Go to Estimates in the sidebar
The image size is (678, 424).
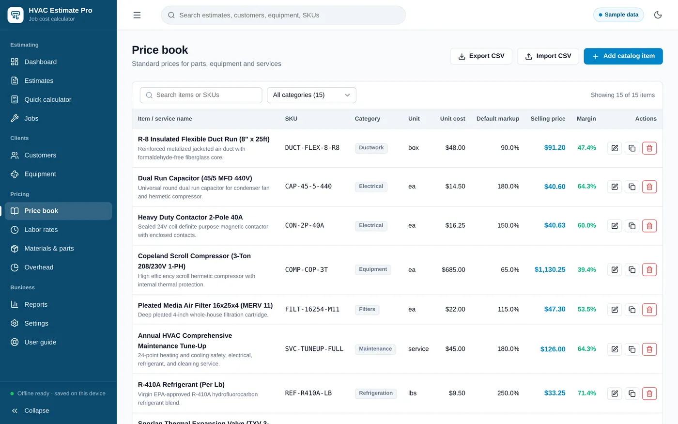click(x=58, y=81)
